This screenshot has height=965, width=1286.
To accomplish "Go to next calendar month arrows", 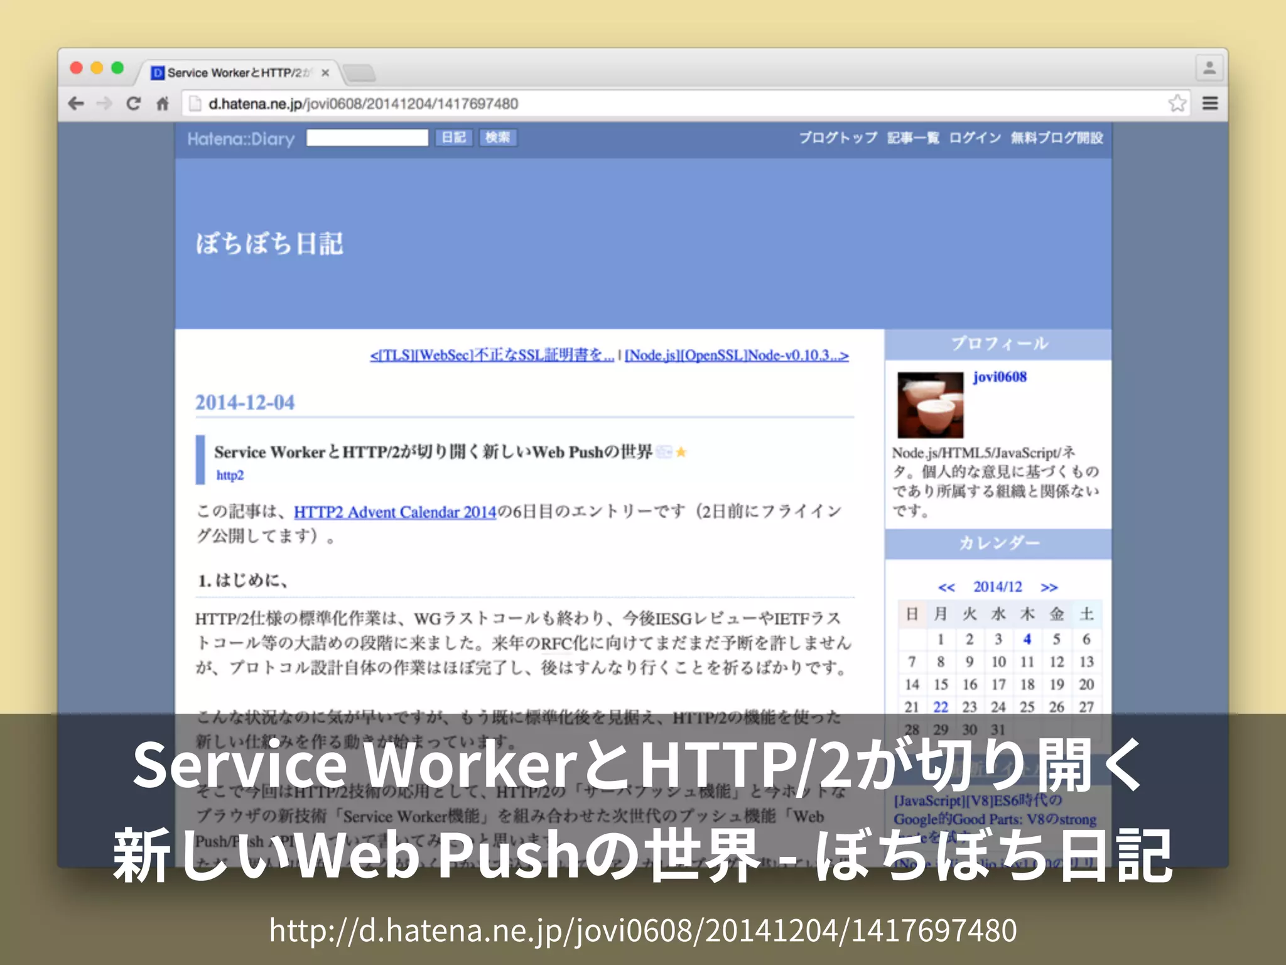I will [1049, 587].
